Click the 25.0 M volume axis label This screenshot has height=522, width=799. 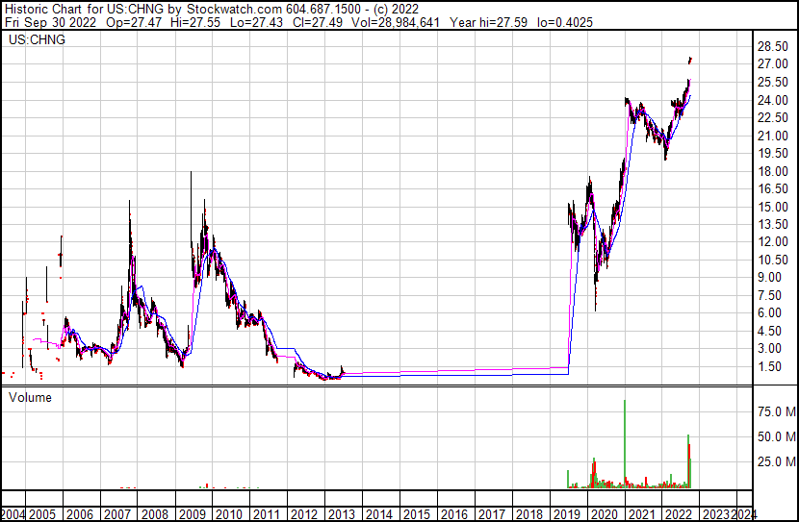[x=777, y=461]
